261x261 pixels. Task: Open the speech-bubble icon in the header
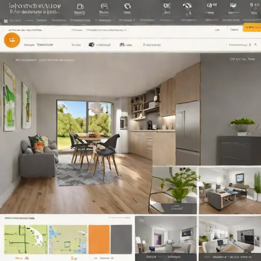pyautogui.click(x=104, y=6)
